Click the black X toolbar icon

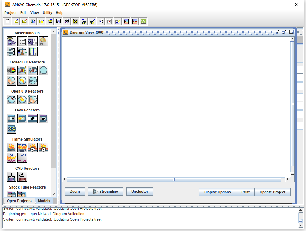click(x=75, y=22)
